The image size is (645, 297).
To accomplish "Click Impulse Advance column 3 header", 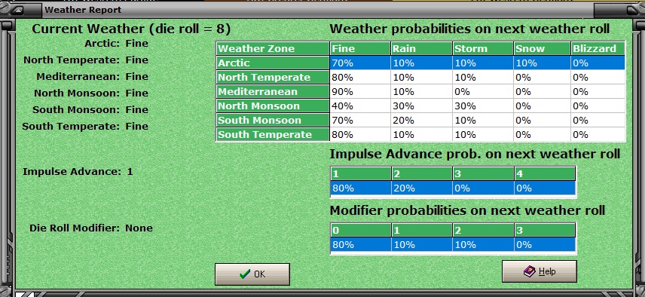I will [483, 173].
